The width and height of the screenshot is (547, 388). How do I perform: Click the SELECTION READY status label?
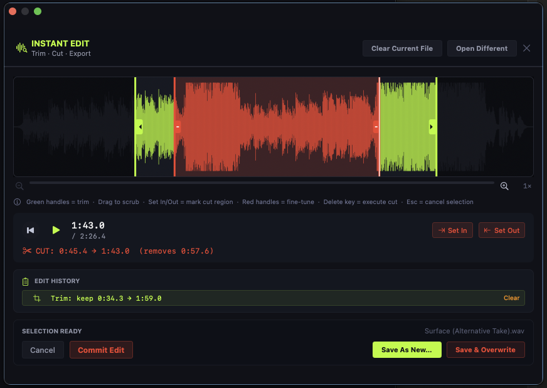pyautogui.click(x=51, y=331)
